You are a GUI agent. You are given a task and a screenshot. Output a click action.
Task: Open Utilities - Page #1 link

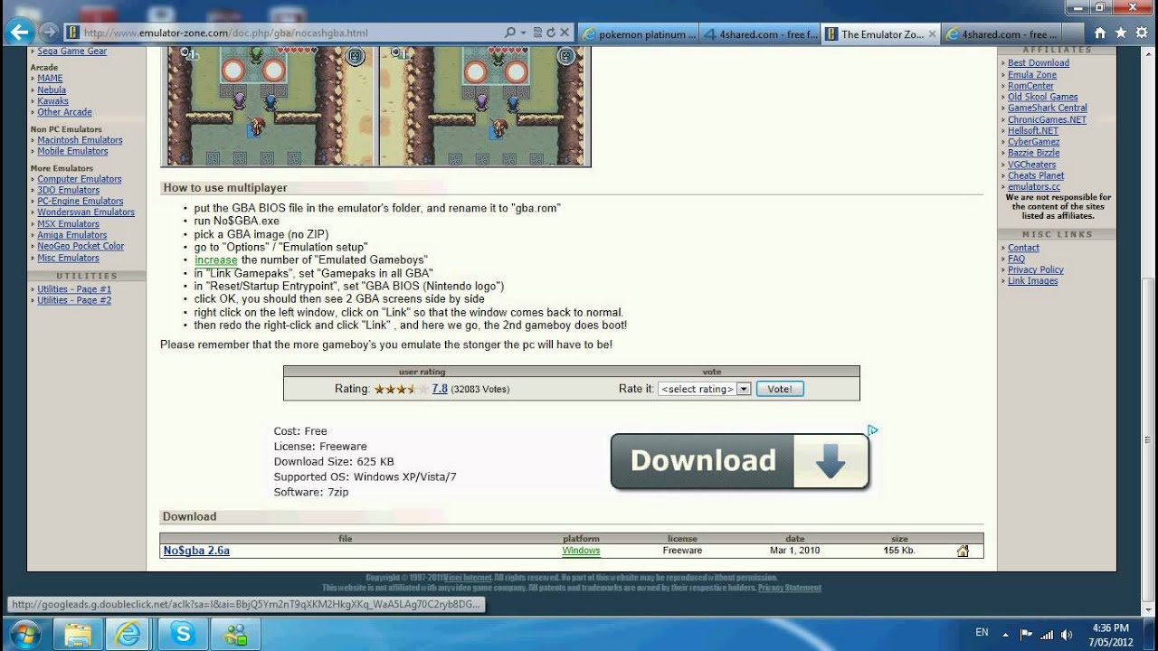pyautogui.click(x=74, y=289)
